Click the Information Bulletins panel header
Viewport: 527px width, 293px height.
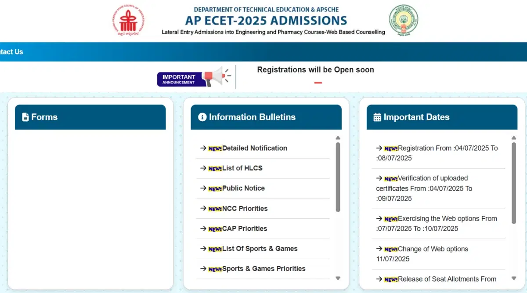tap(266, 117)
